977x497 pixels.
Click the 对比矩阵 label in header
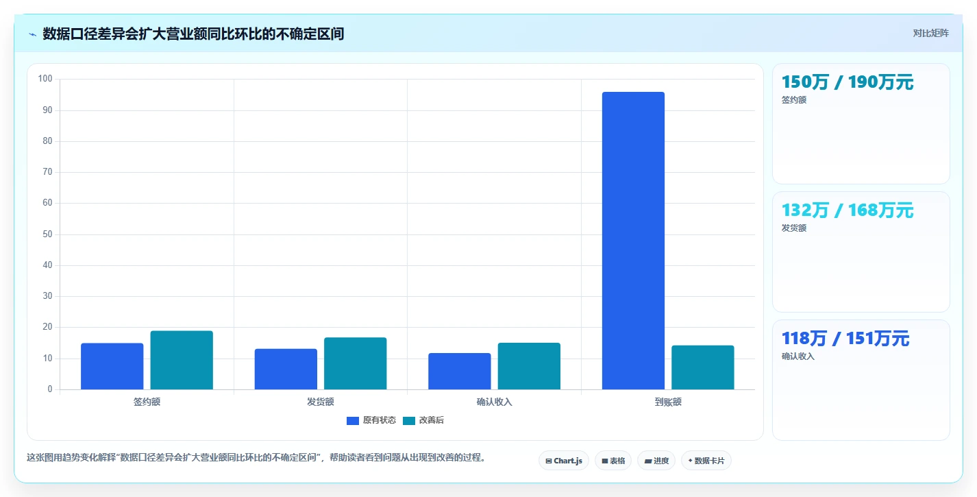(x=930, y=34)
